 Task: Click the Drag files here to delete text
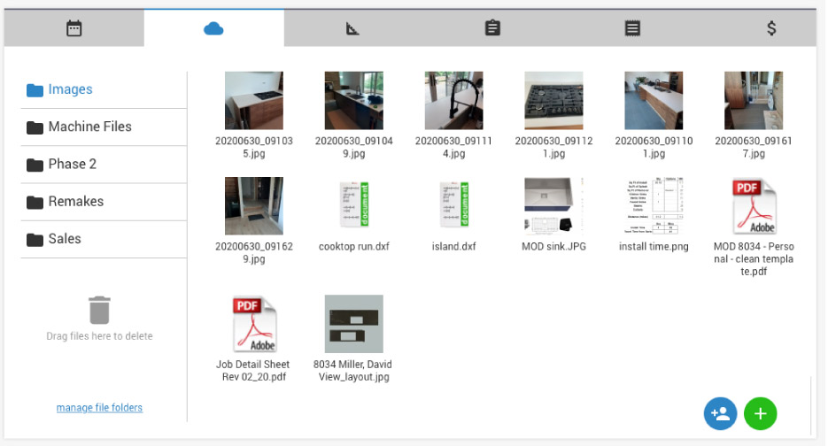point(99,336)
